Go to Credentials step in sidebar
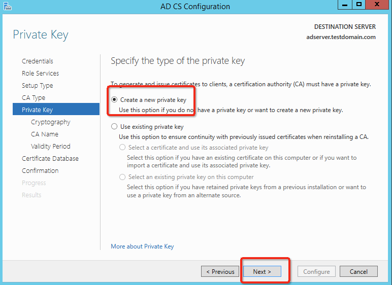This screenshot has height=285, width=392. [37, 61]
